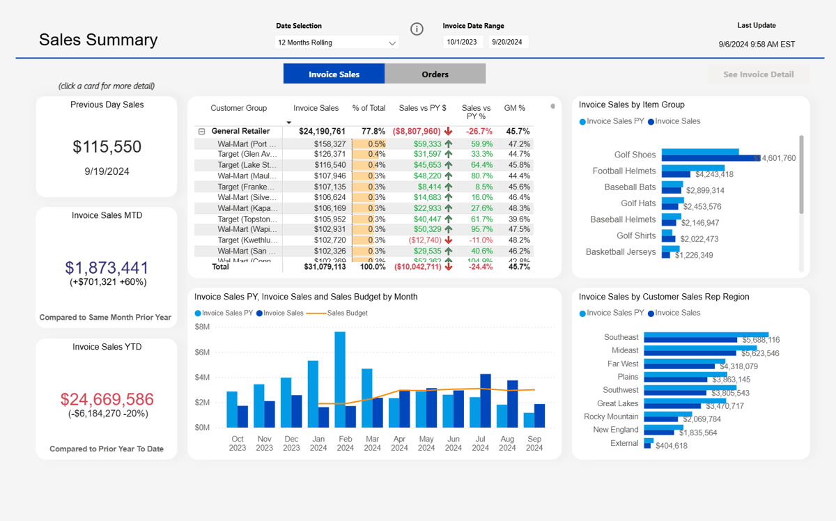Viewport: 836px width, 521px height.
Task: Switch to the Orders tab
Action: [435, 74]
